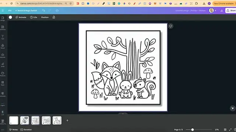Select page 2 thumbnail
This screenshot has height=132, width=236.
coord(25,120)
